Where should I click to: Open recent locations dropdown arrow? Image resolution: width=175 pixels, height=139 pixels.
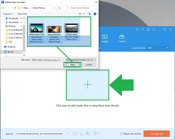tap(12, 8)
